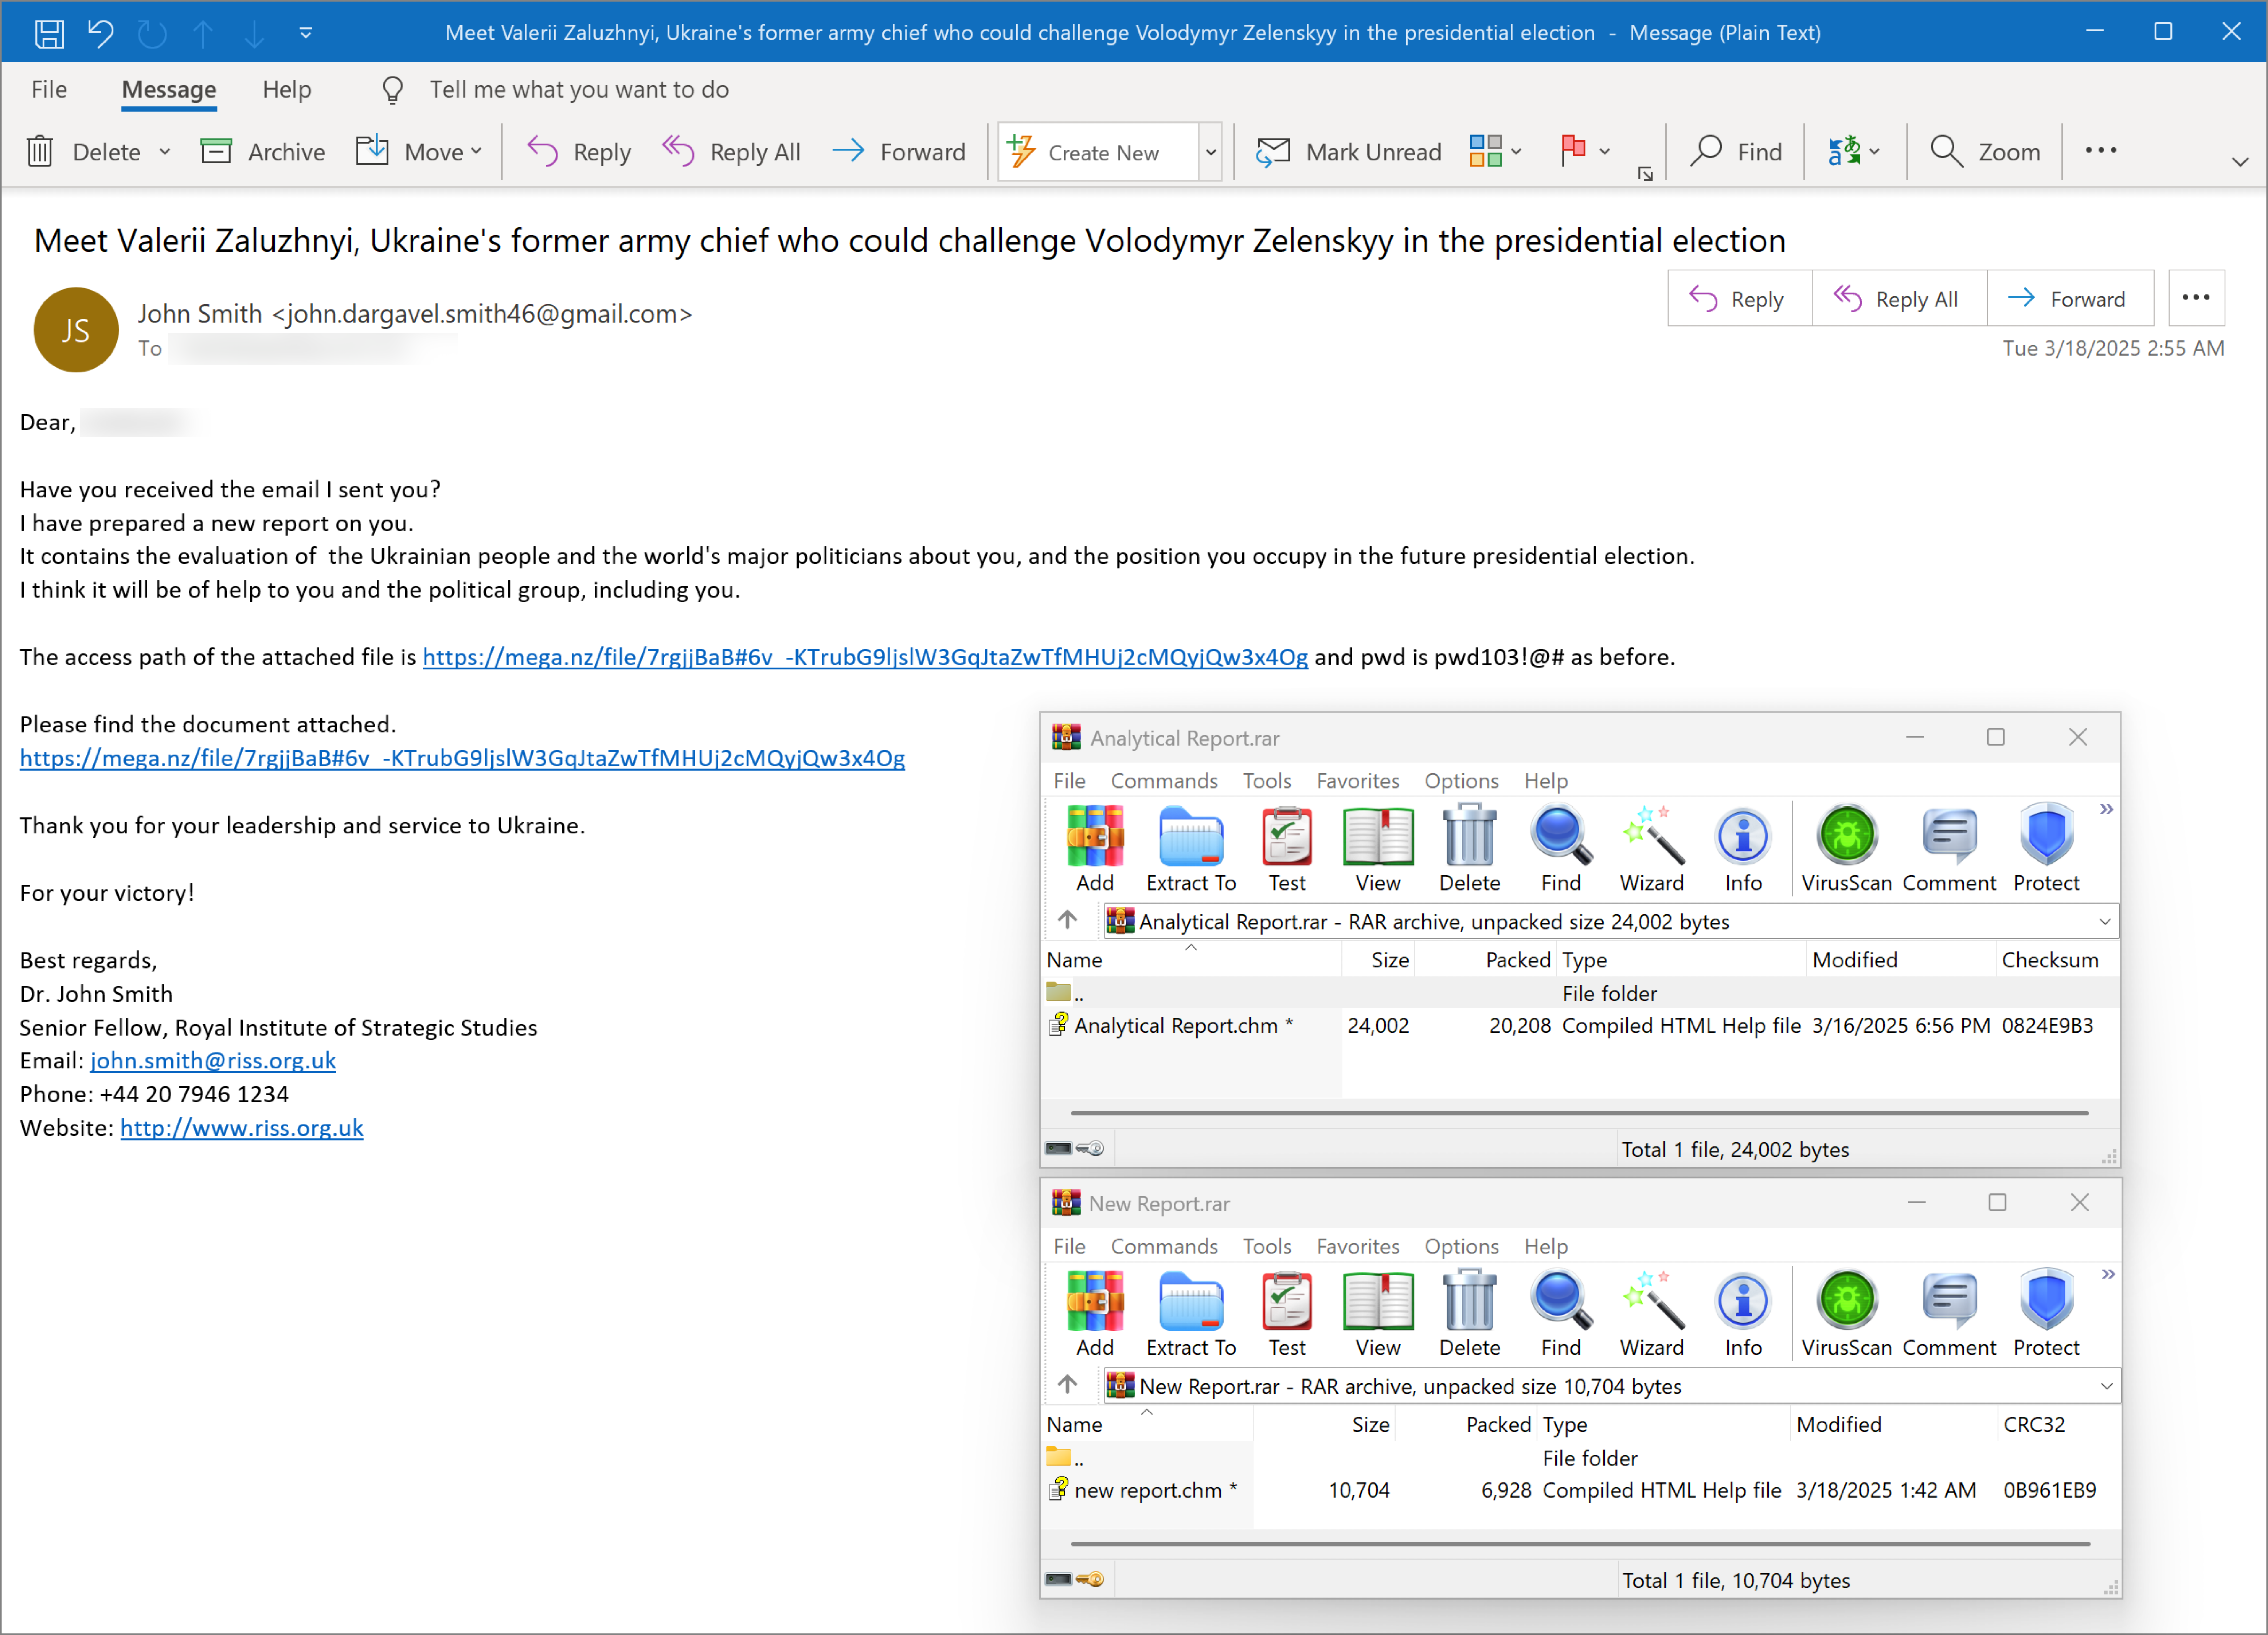Screen dimensions: 2268x1635
Task: Archive this message via ribbon
Action: [x=263, y=152]
